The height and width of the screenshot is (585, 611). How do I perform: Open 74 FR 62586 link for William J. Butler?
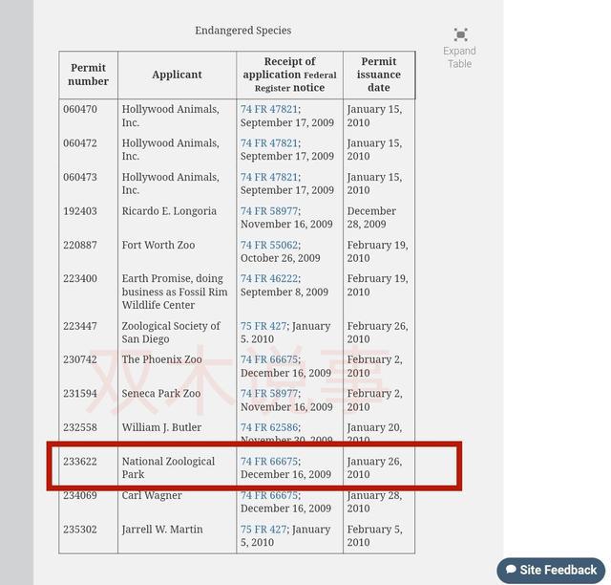[x=269, y=427]
